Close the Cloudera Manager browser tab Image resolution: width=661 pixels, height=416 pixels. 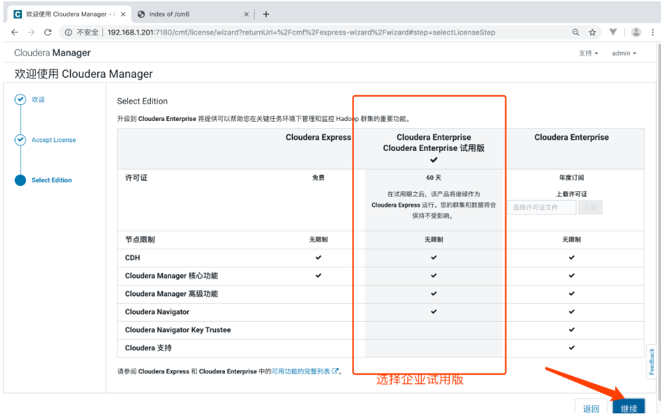point(123,15)
